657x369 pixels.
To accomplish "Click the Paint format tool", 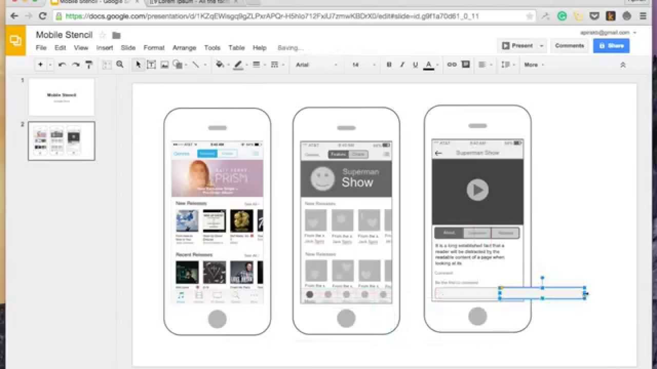I will point(88,65).
